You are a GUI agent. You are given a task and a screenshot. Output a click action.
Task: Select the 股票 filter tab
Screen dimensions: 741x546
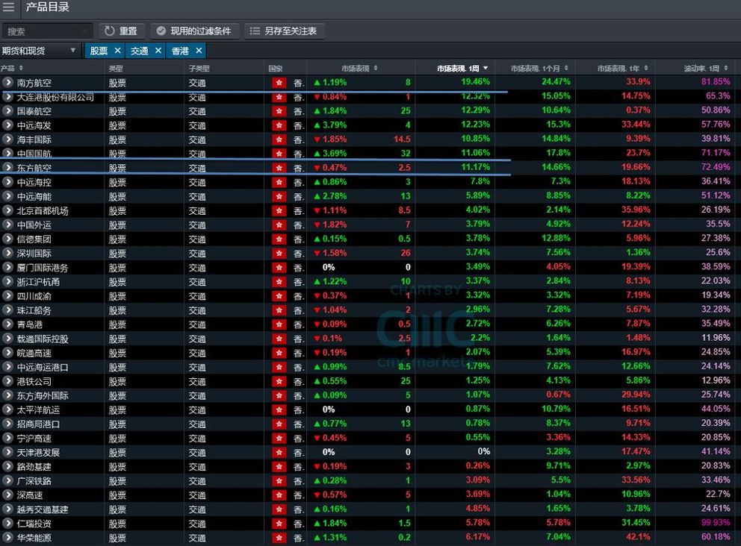[x=99, y=51]
